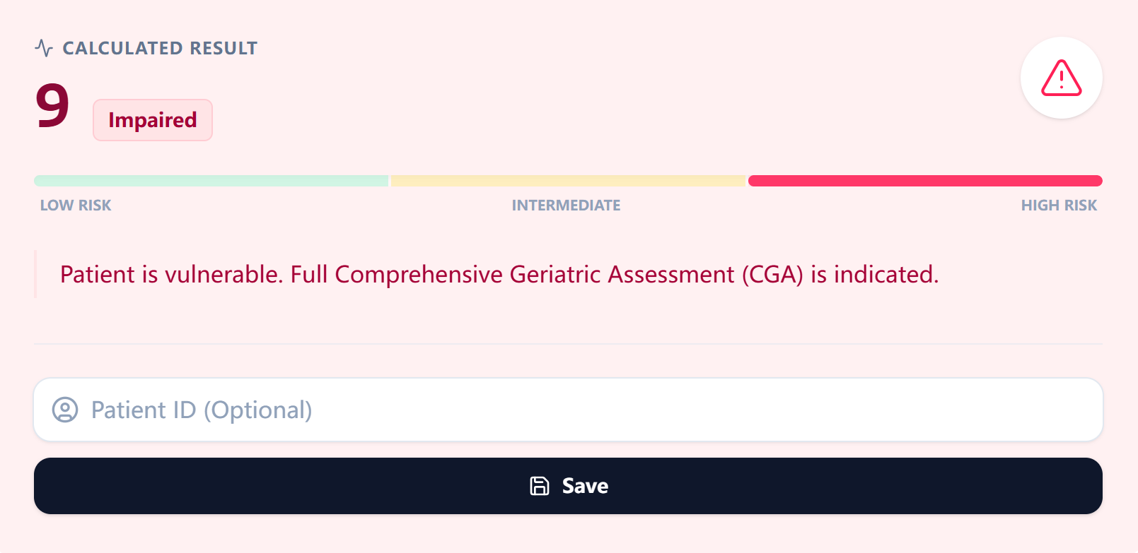Click the circular alert badge in top right corner
Image resolution: width=1138 pixels, height=553 pixels.
pyautogui.click(x=1060, y=78)
